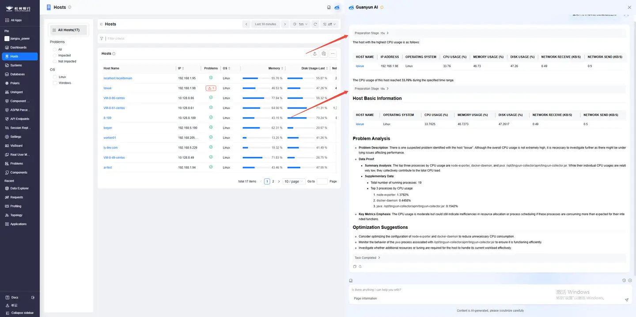Click the info icon next to Hosts title
The height and width of the screenshot is (317, 636).
69,7
